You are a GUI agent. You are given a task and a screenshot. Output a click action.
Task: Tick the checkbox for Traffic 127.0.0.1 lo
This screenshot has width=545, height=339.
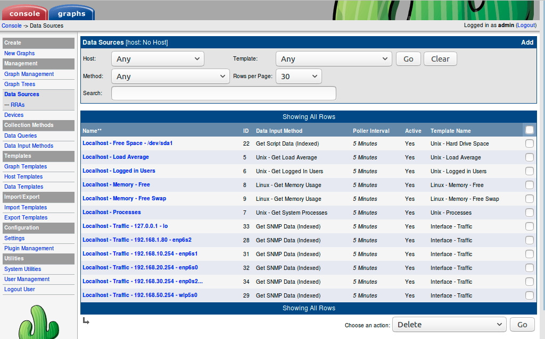pos(529,226)
